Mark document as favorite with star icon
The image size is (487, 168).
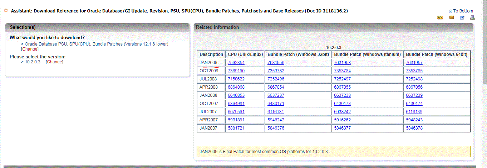(6, 11)
